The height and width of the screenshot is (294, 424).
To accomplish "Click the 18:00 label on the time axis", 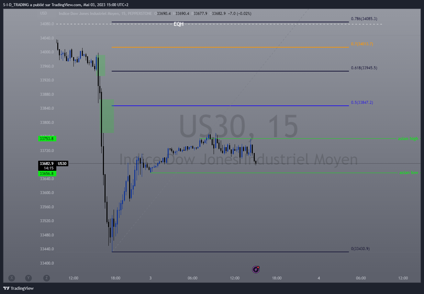I will (116, 278).
